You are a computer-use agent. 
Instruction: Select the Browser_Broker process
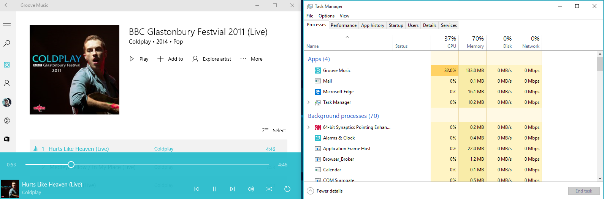[x=423, y=159]
